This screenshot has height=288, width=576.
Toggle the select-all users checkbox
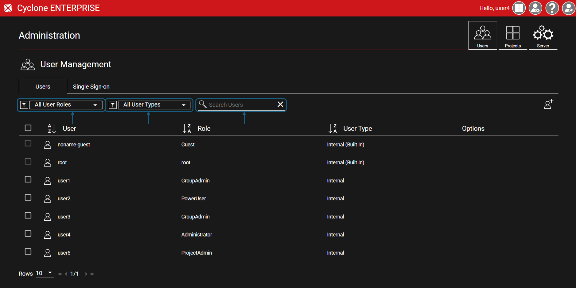pyautogui.click(x=28, y=128)
